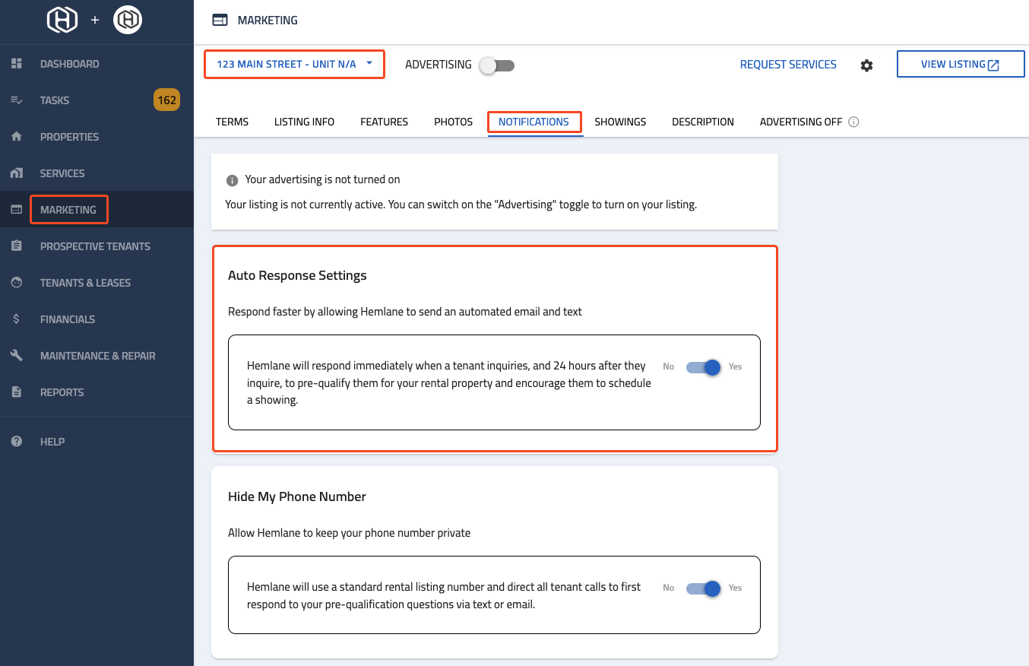Turn on the Advertising toggle

(497, 65)
